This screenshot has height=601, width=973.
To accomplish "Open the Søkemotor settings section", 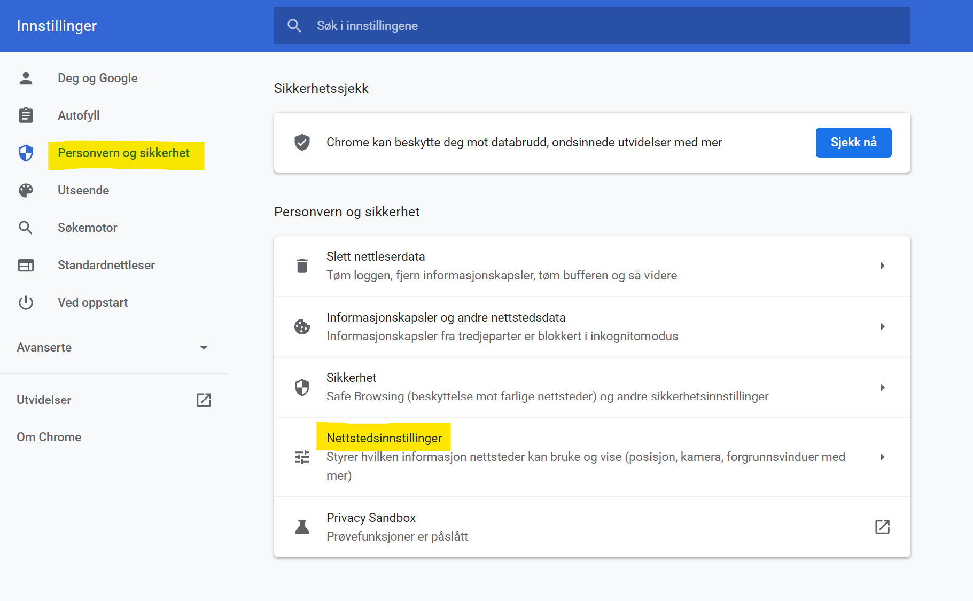I will 88,228.
